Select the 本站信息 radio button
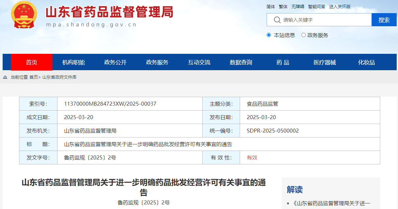 269,35
